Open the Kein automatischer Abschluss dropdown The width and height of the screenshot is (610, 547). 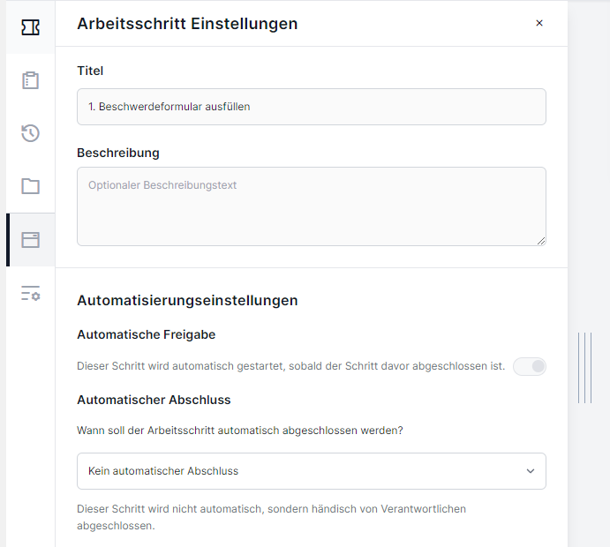point(312,471)
